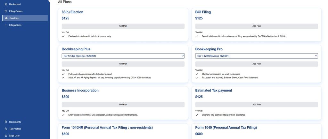Viewport: 328px width, 139px height.
Task: Select the Services sidebar icon
Action: (x=6, y=18)
